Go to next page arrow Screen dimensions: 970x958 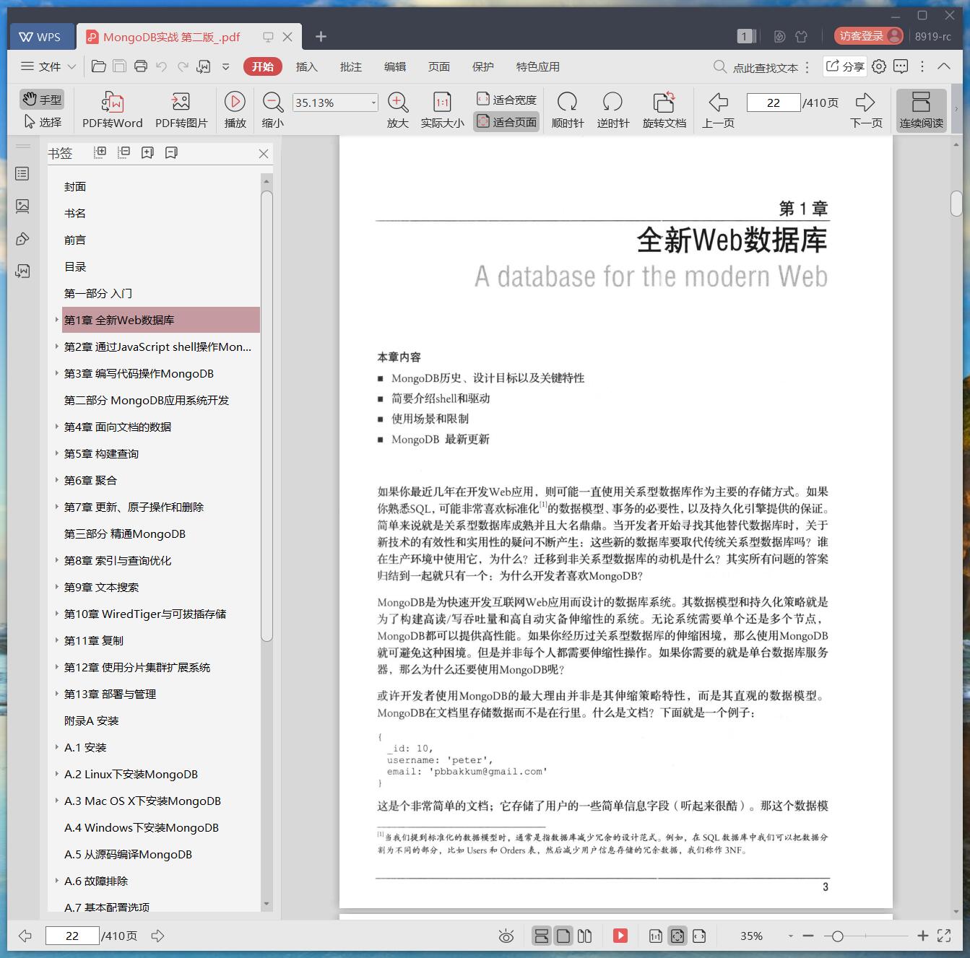tap(866, 110)
